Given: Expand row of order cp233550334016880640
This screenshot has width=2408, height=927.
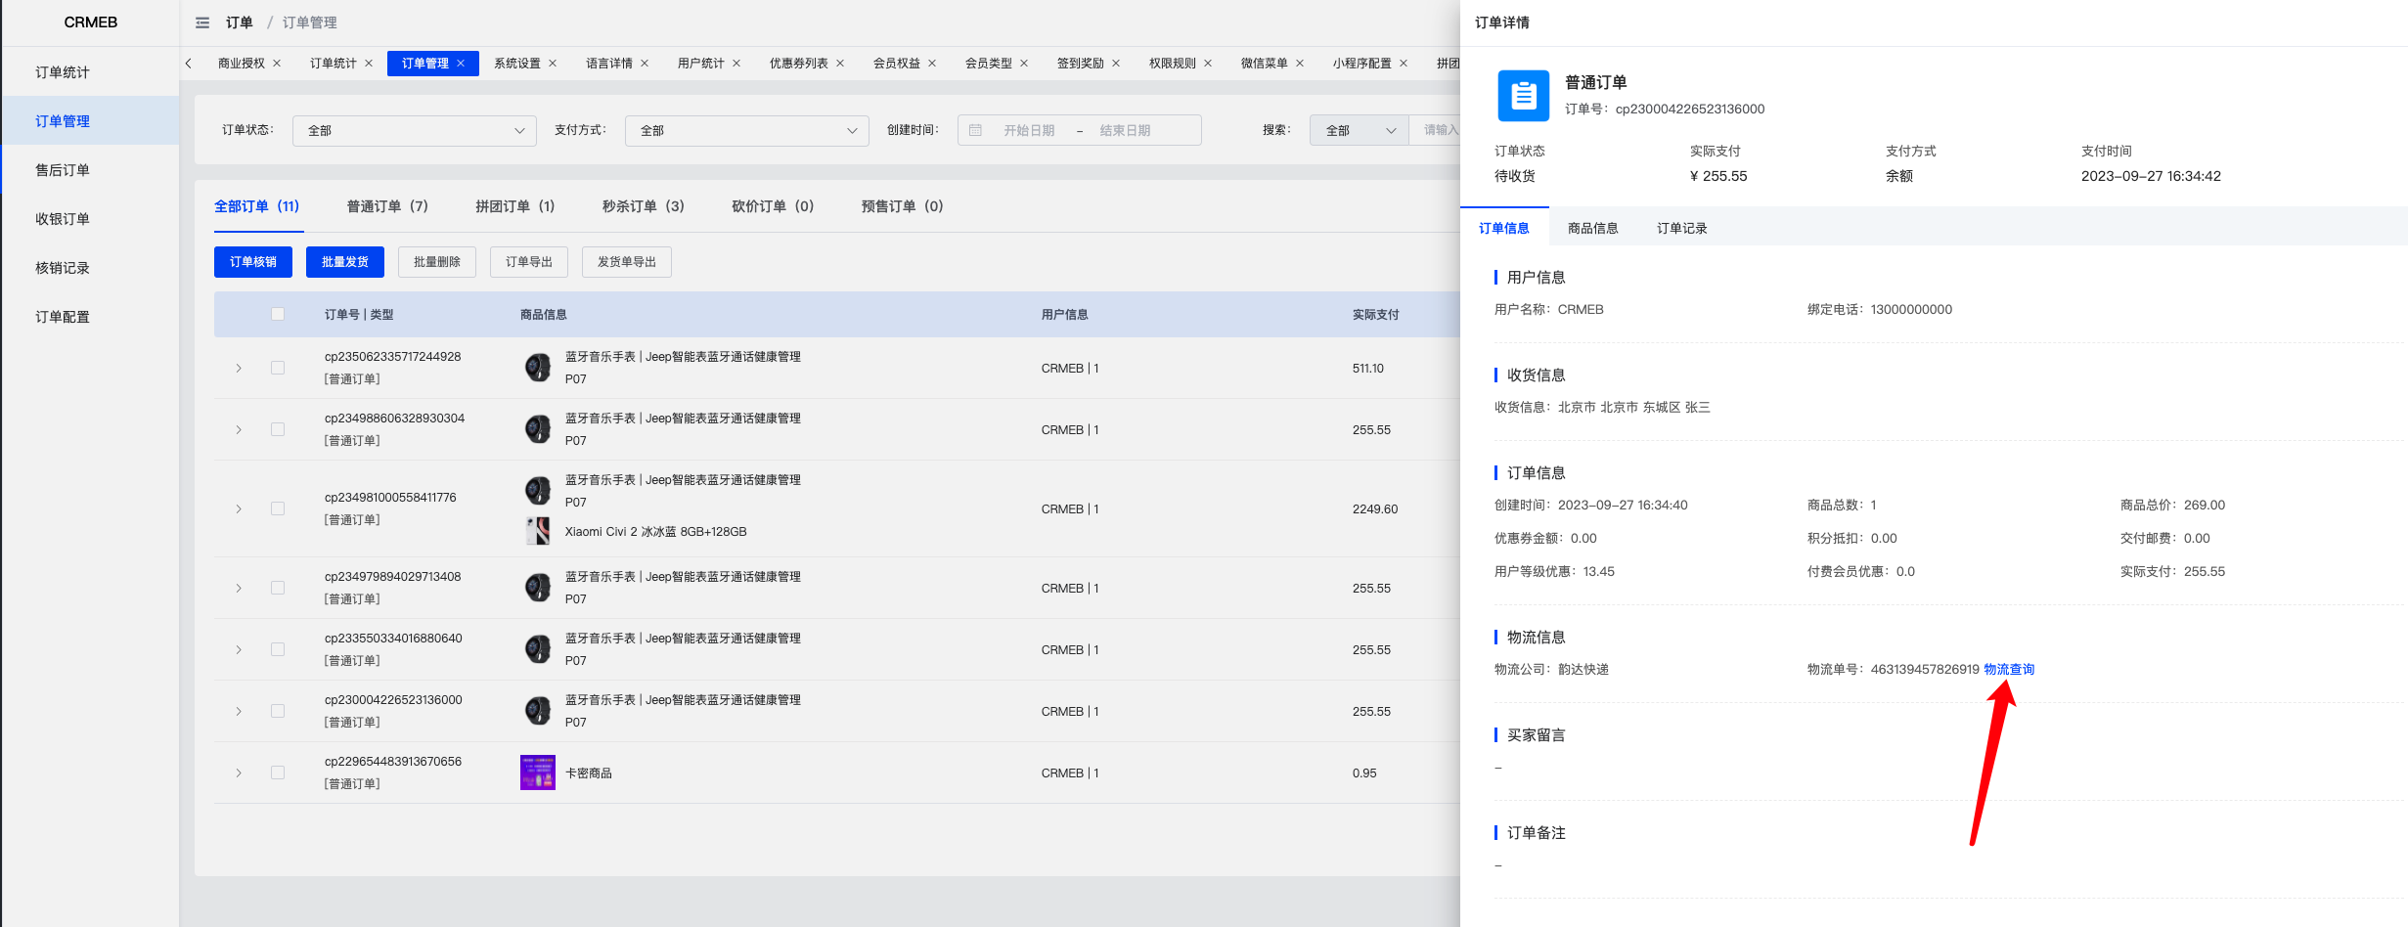Looking at the screenshot, I should pos(239,649).
